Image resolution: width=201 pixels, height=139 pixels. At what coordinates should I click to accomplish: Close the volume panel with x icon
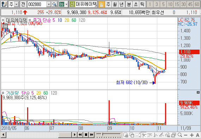coord(198,92)
